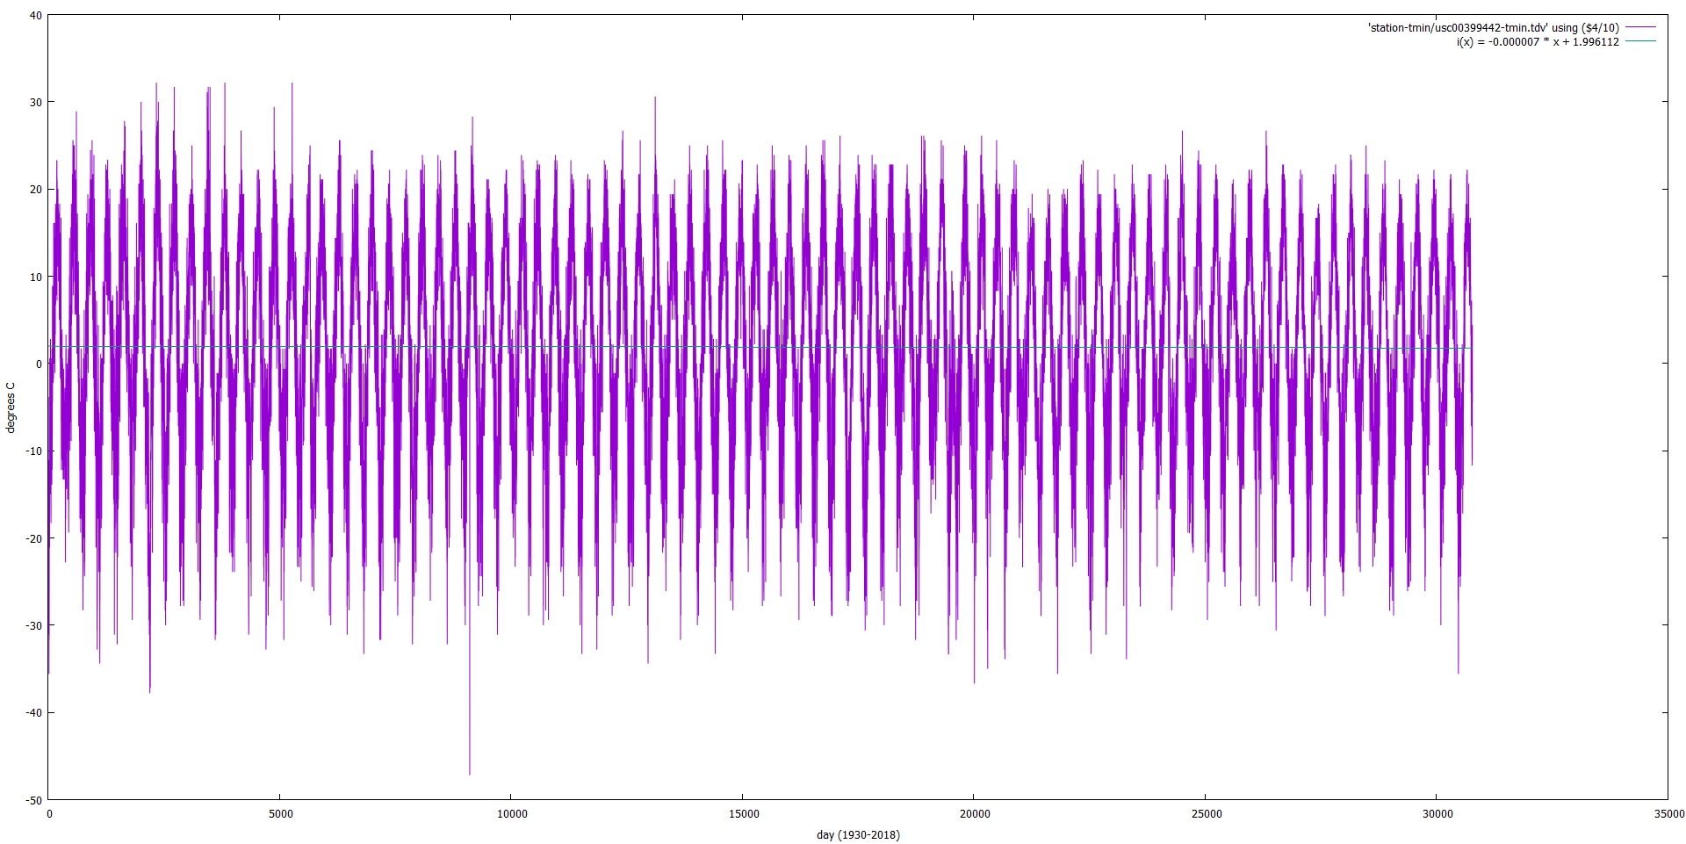Click the -40 y-axis tick label
Viewport: 1686px width, 844px height.
click(33, 713)
